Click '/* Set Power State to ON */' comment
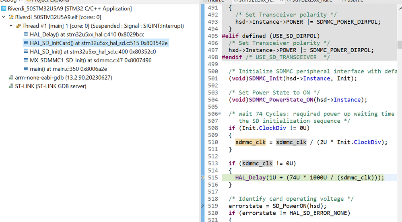Viewport: 402px width, 222px height. click(x=274, y=92)
